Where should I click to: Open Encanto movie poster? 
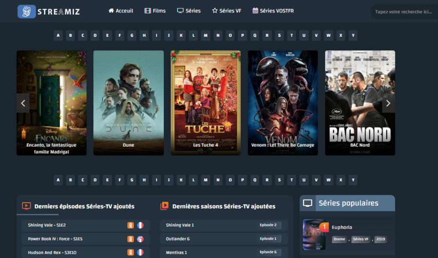click(51, 103)
